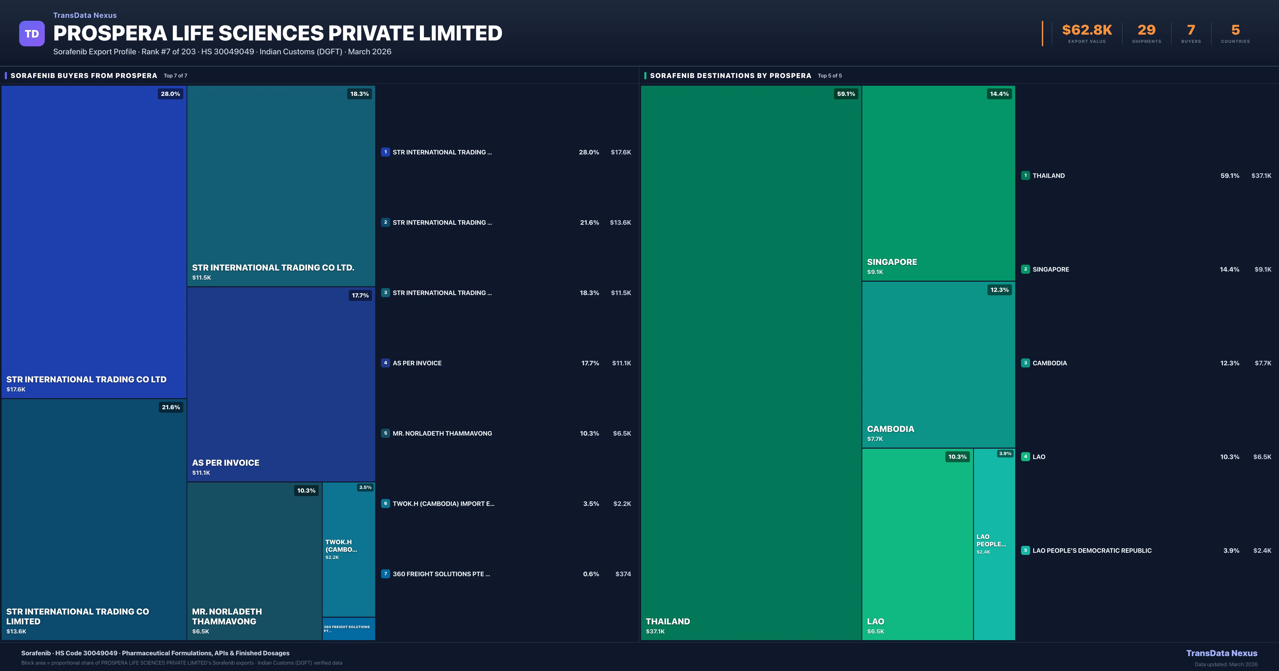The height and width of the screenshot is (671, 1279).
Task: Click the TD logo icon
Action: click(32, 34)
